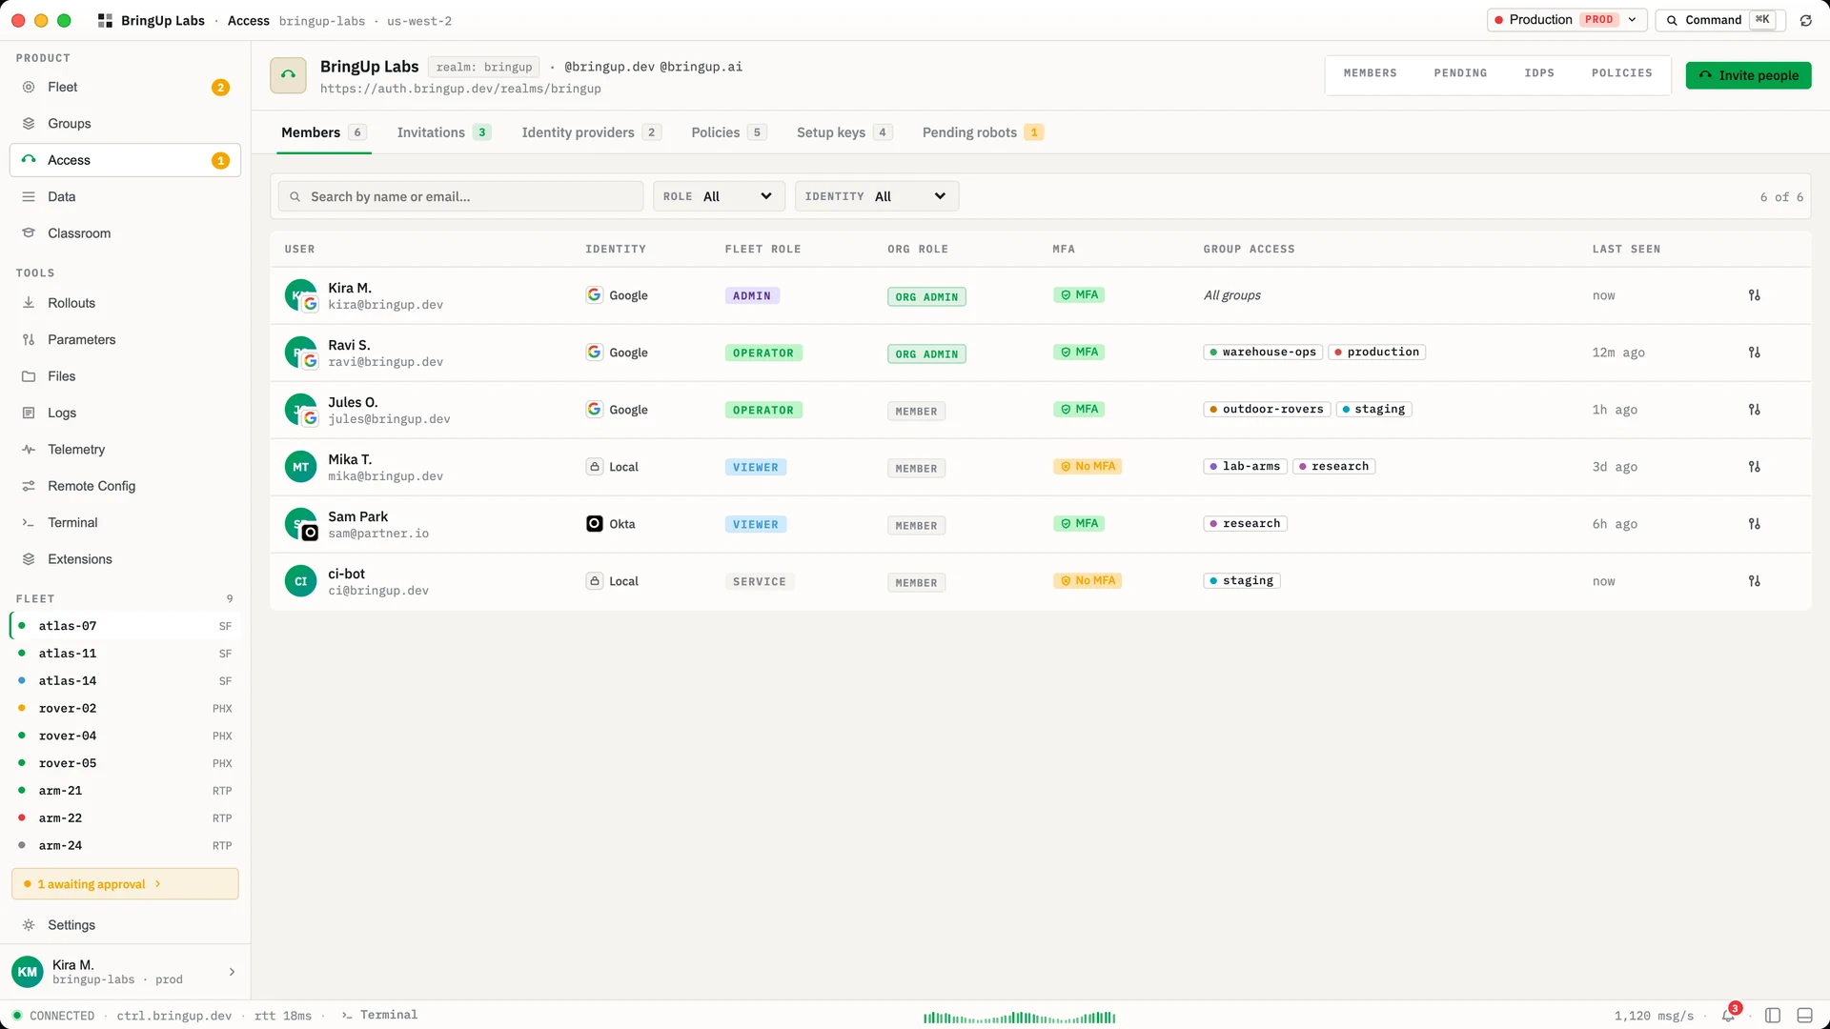Open the Fleet sidebar item
This screenshot has width=1830, height=1029.
point(125,87)
